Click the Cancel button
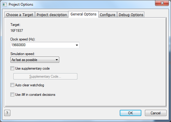This screenshot has height=122, width=171. pos(156,113)
